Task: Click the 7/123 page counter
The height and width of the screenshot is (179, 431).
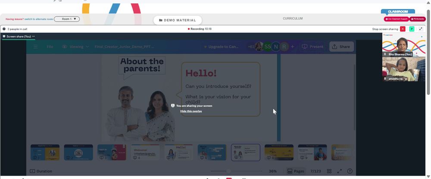Action: click(315, 171)
